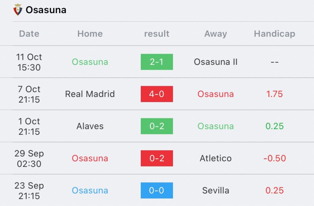Select the 1.75 handicap value
The image size is (314, 206).
click(x=274, y=94)
